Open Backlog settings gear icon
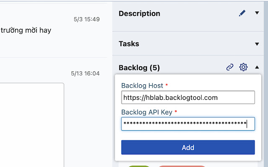 click(243, 67)
